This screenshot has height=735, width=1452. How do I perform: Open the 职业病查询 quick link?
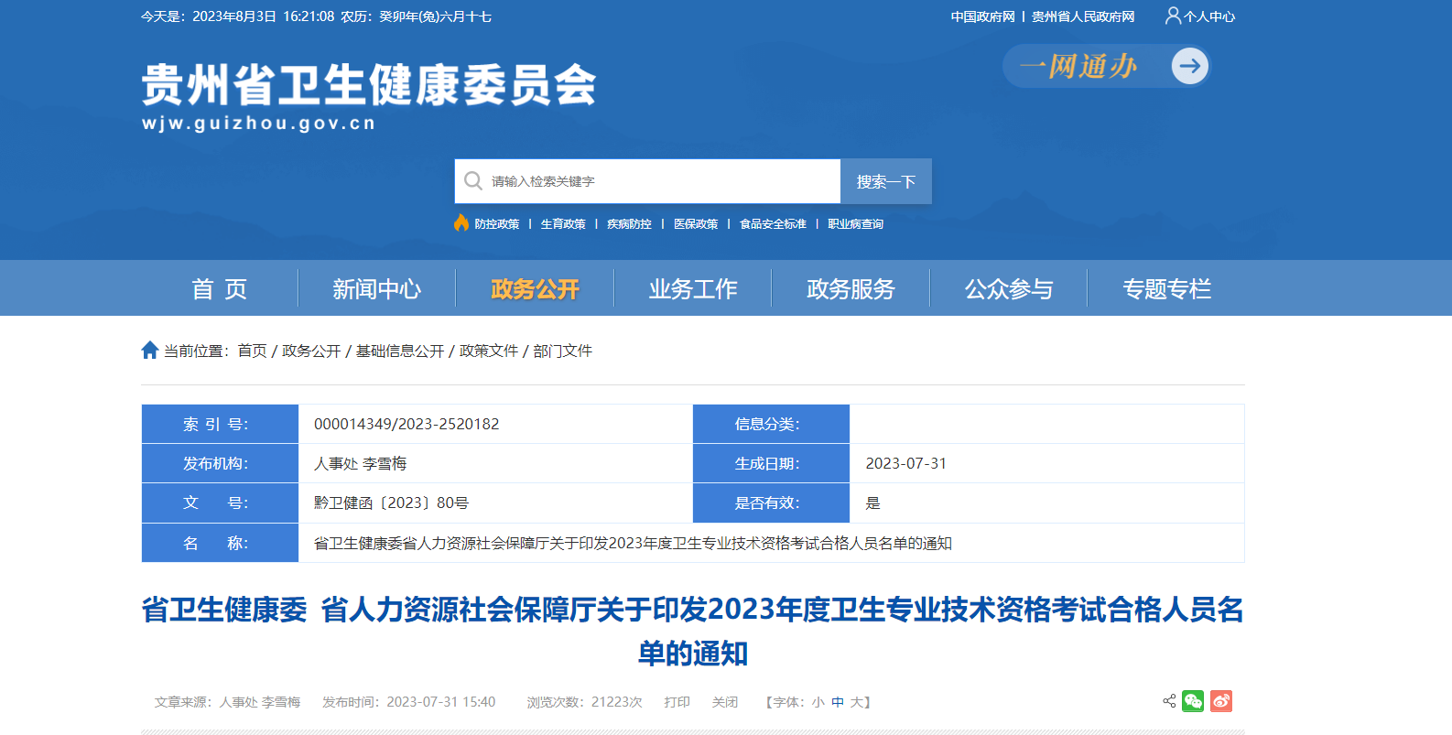click(855, 224)
